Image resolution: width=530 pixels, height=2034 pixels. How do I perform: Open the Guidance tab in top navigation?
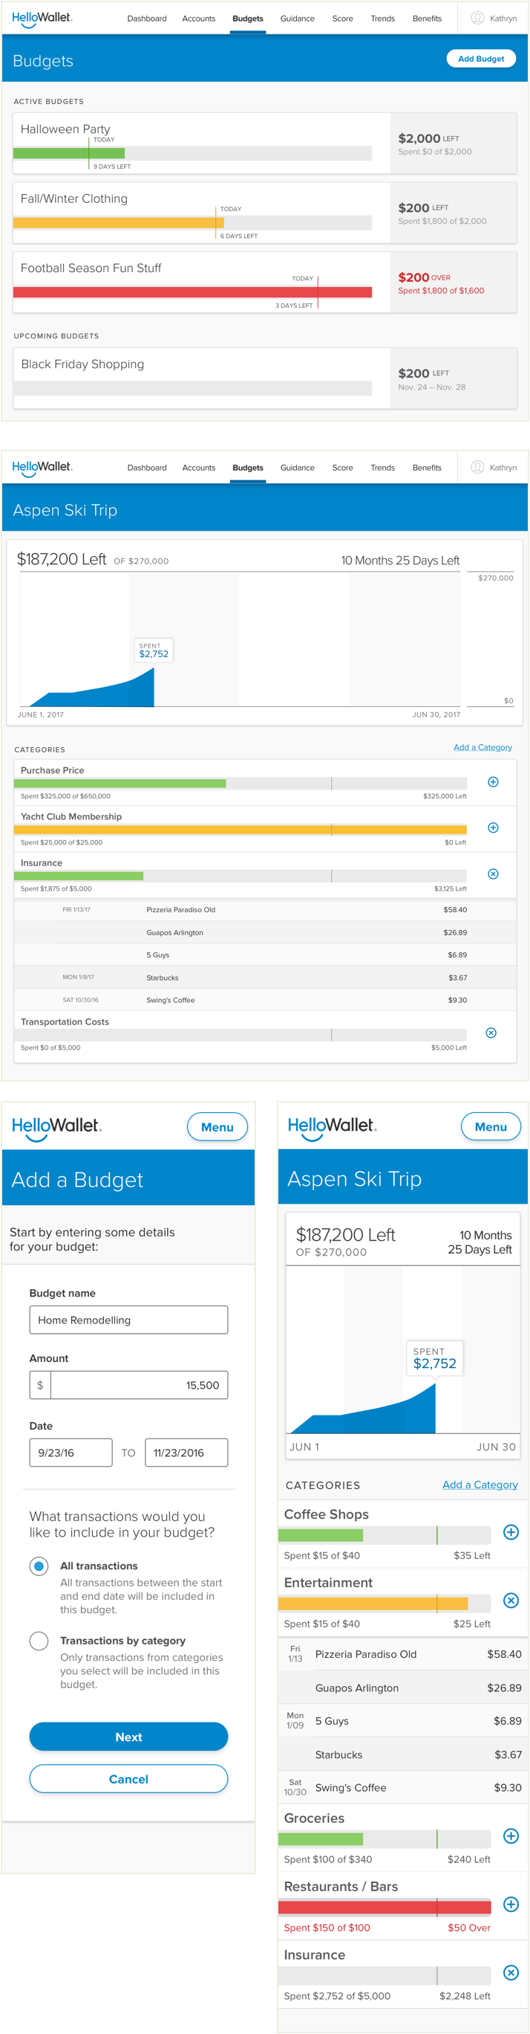point(298,18)
